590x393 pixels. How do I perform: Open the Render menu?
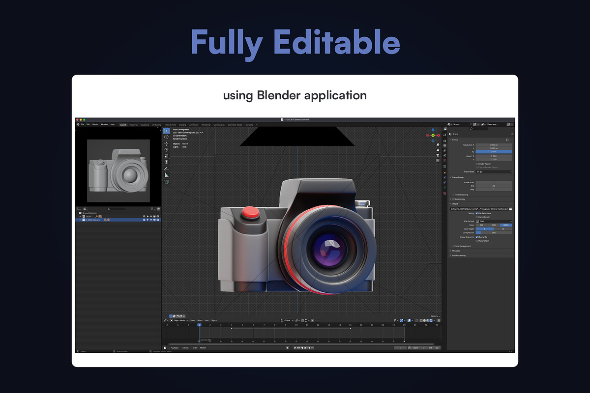(x=95, y=125)
